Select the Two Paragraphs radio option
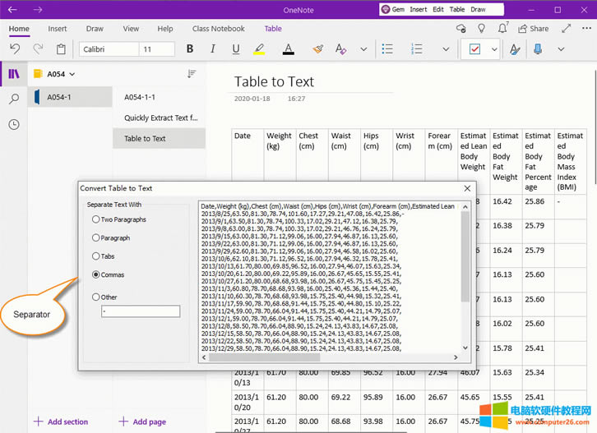The image size is (597, 433). [x=96, y=220]
